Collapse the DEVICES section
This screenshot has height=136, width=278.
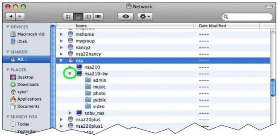[x=8, y=27]
